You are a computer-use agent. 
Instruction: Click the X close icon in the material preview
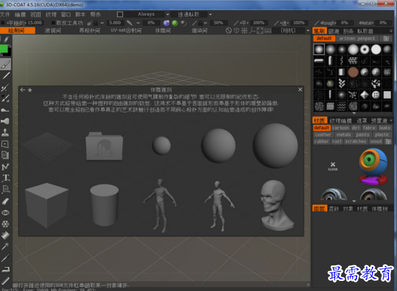pos(333,166)
